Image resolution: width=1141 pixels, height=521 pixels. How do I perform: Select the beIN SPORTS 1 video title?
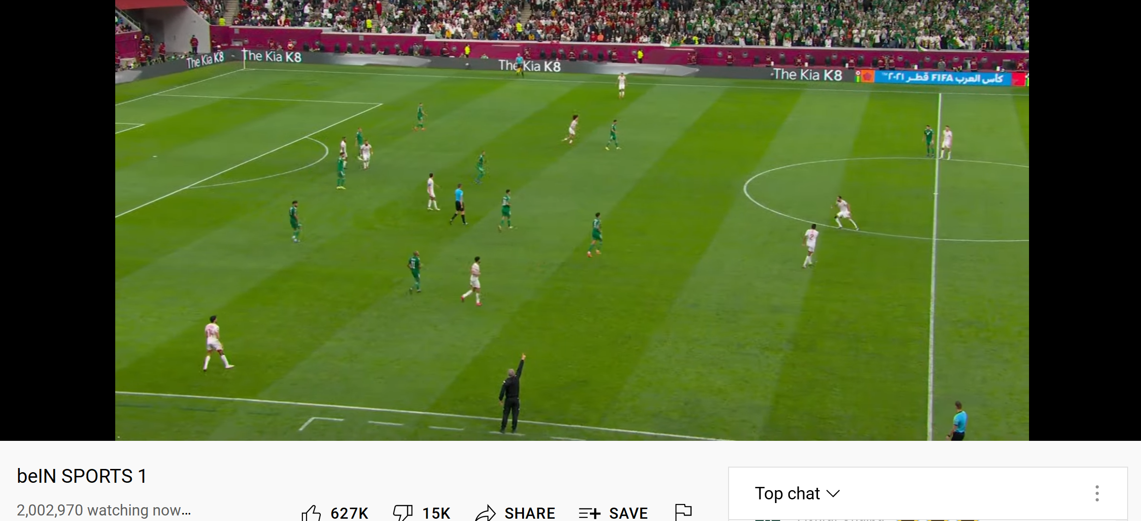82,476
